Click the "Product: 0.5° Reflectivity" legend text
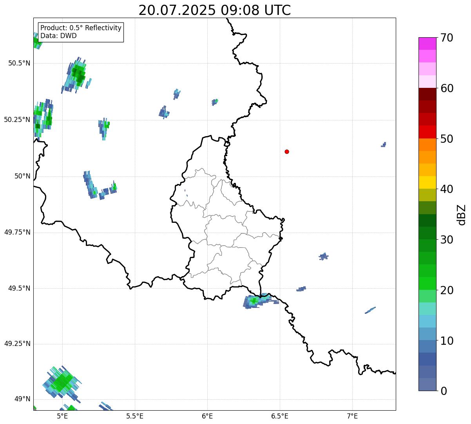 coord(81,28)
